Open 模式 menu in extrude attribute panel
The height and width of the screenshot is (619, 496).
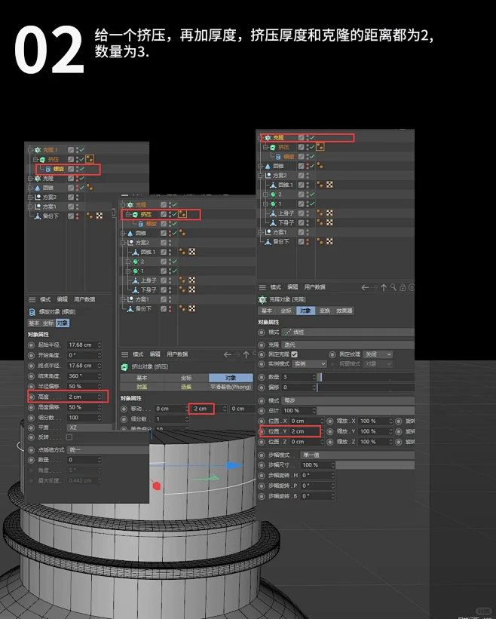point(138,354)
